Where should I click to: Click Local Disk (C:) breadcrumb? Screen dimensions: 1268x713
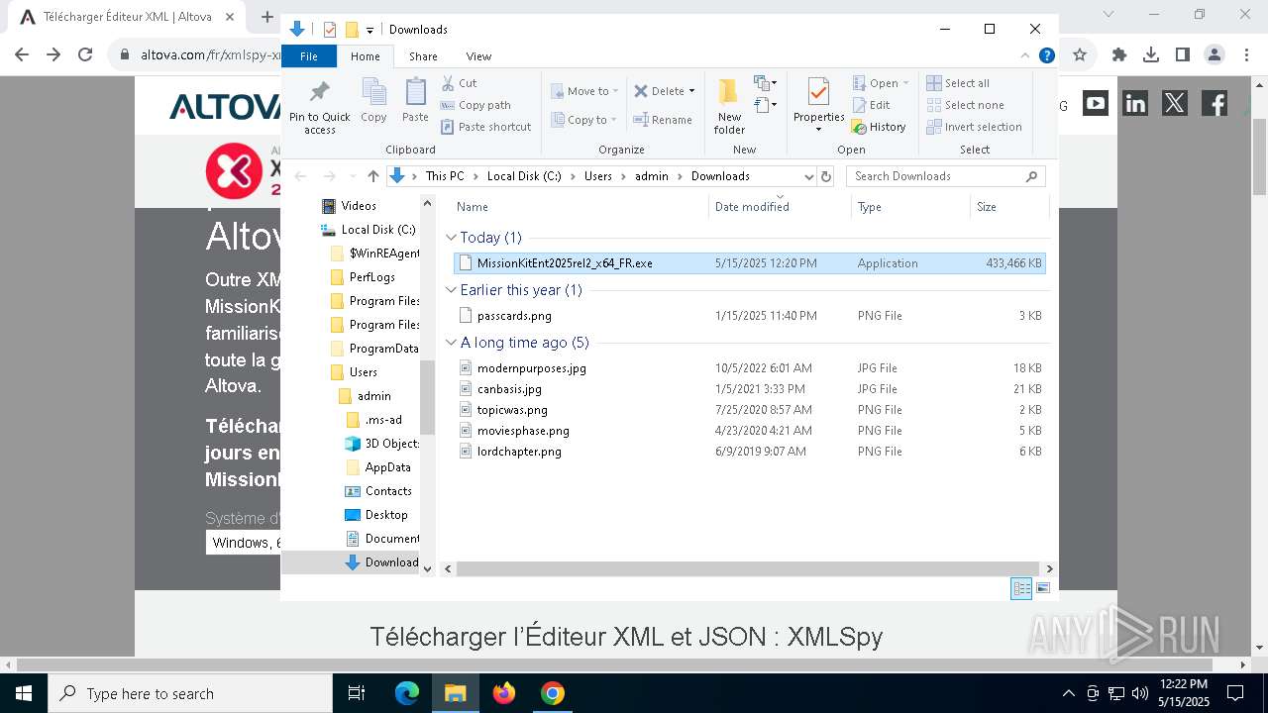(524, 176)
